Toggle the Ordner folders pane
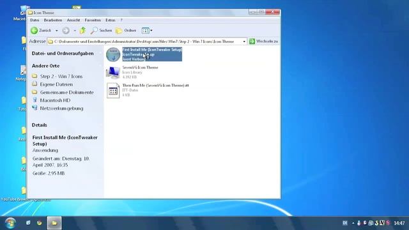 pyautogui.click(x=126, y=31)
